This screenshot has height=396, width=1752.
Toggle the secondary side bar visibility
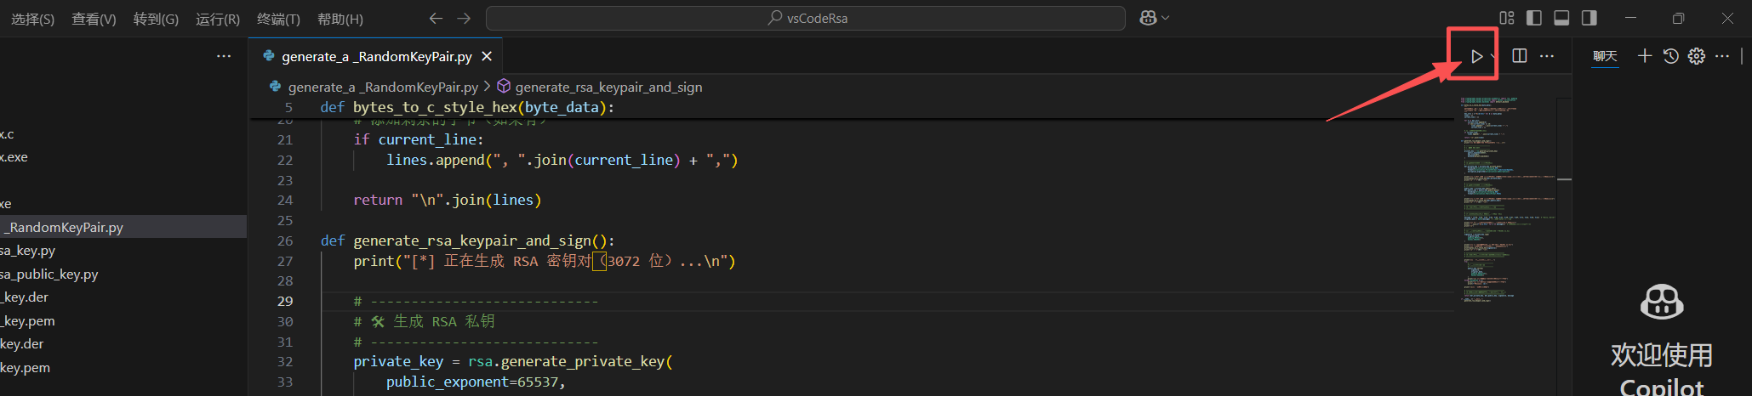click(x=1589, y=18)
